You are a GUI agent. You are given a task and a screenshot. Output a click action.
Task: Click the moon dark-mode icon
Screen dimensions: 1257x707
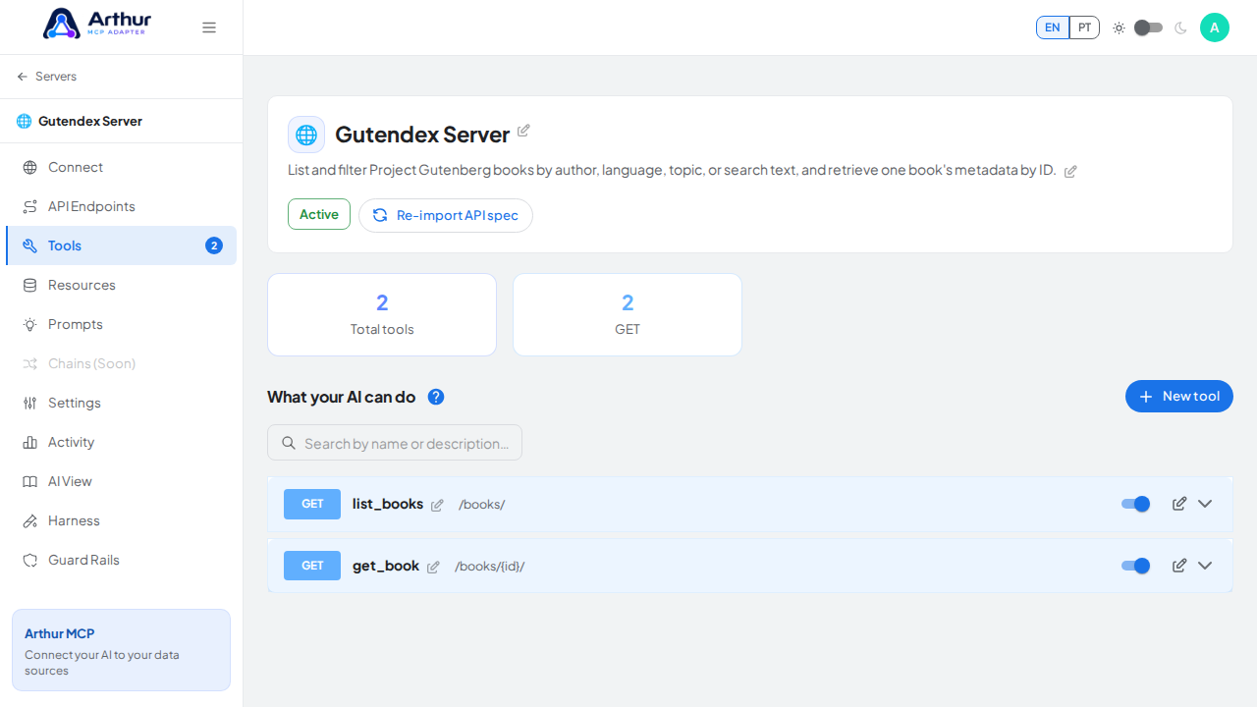[x=1180, y=28]
